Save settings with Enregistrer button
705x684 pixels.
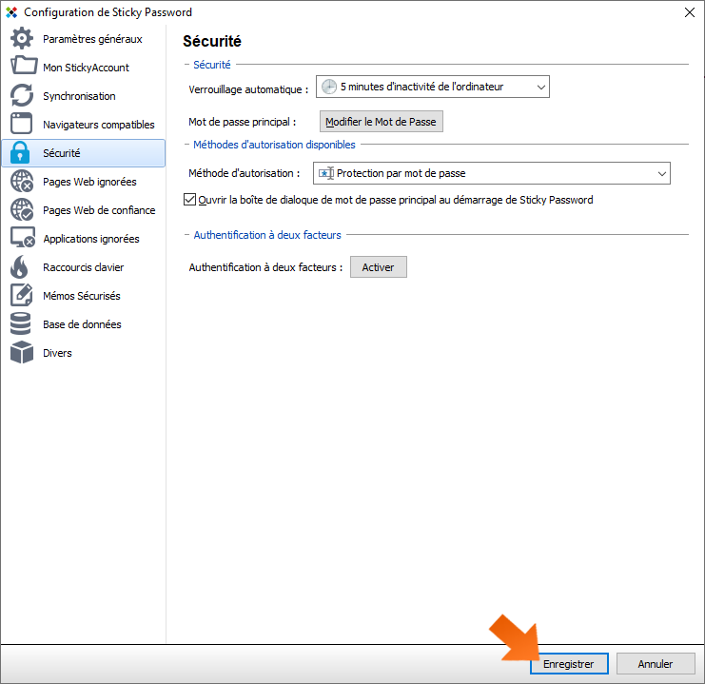coord(569,664)
